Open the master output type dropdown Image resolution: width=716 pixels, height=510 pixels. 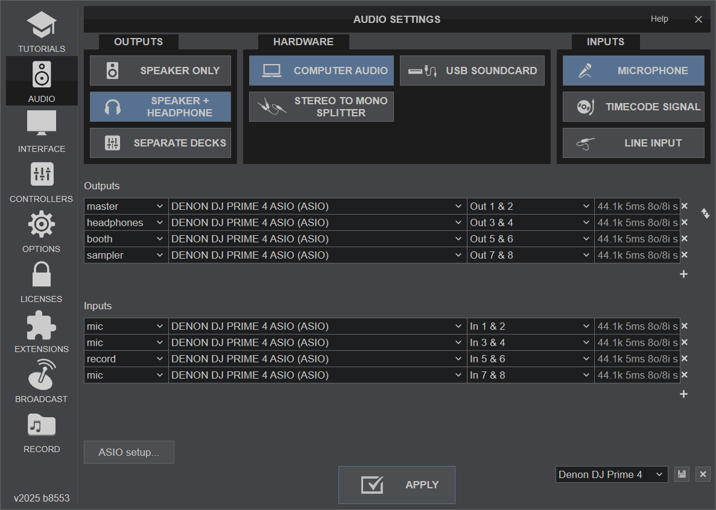[x=126, y=206]
